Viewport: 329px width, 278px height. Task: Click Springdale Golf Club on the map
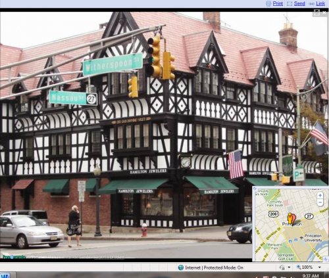pos(286,257)
